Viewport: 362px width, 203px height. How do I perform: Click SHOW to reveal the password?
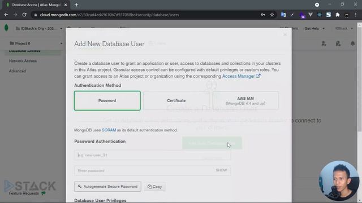pyautogui.click(x=221, y=170)
